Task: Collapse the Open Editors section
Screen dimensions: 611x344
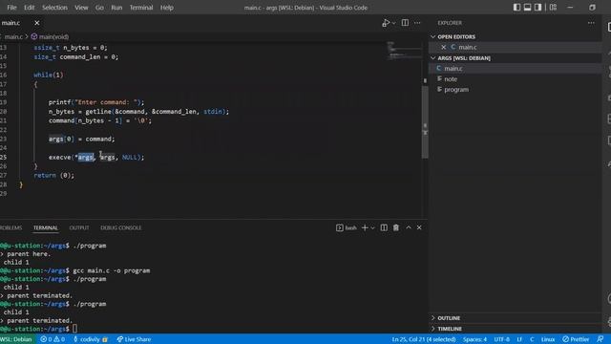Action: pos(432,36)
